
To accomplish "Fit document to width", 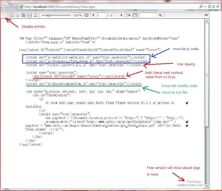I will coord(29,15).
